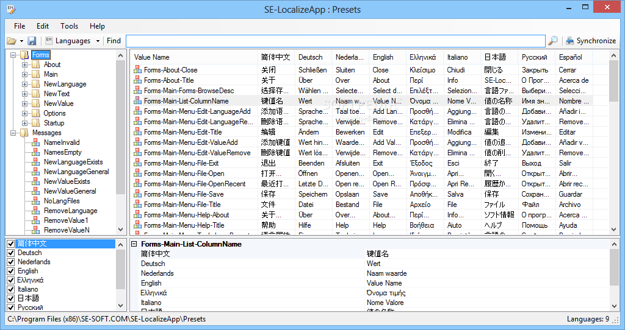
Task: Click the icon of Forms-Main-List-ColumnName list row
Action: (x=137, y=101)
